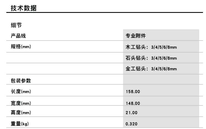Click the 包装参数 section label

(21, 81)
